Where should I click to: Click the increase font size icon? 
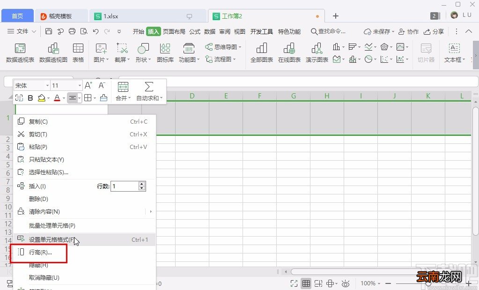coord(88,85)
